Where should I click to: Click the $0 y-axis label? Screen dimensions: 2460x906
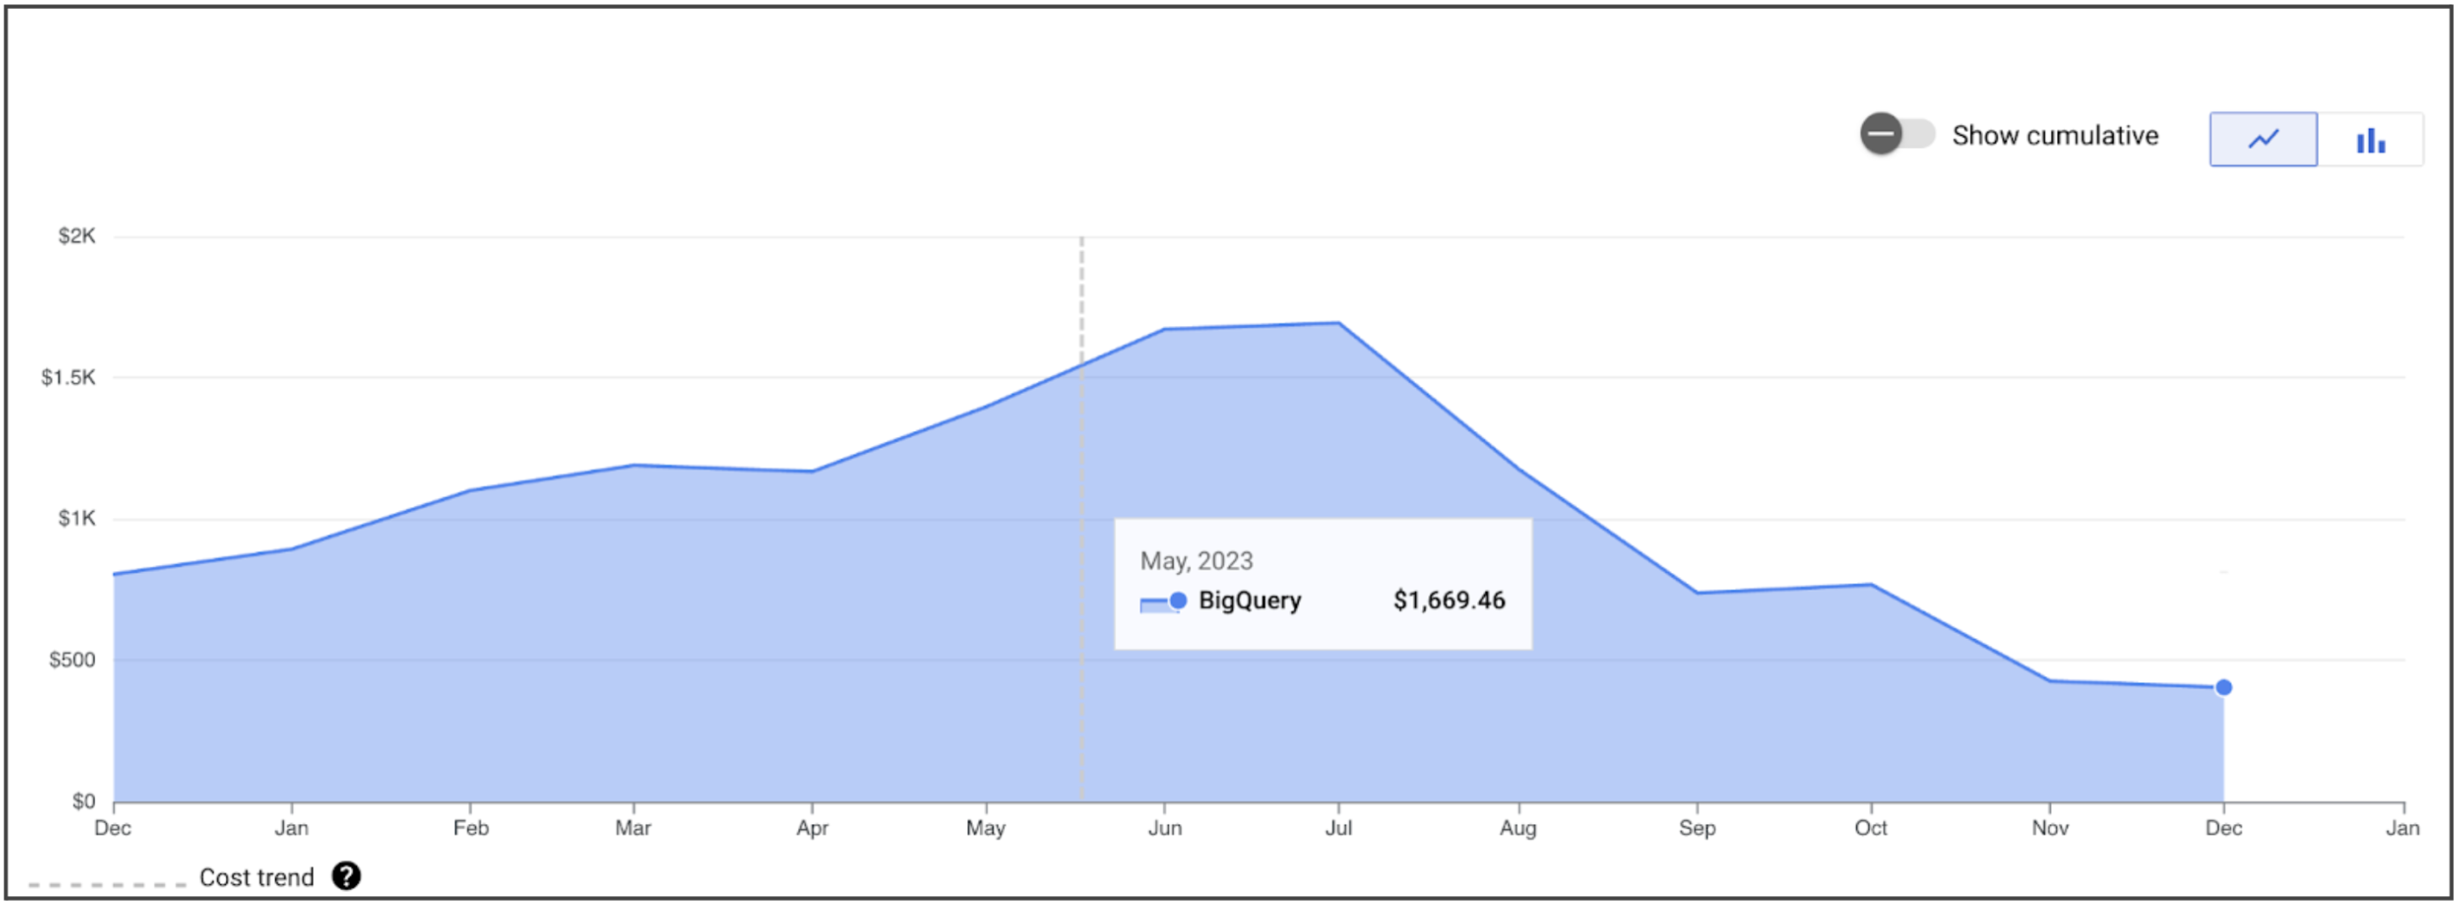pyautogui.click(x=83, y=802)
